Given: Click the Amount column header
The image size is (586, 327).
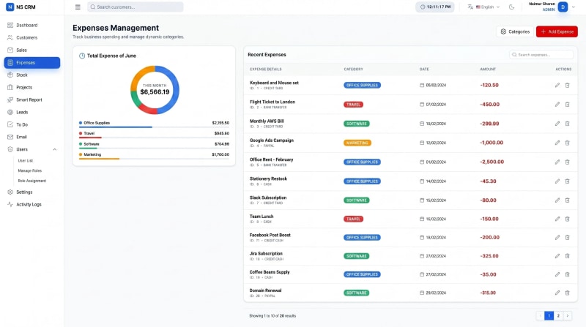Looking at the screenshot, I should (x=488, y=69).
